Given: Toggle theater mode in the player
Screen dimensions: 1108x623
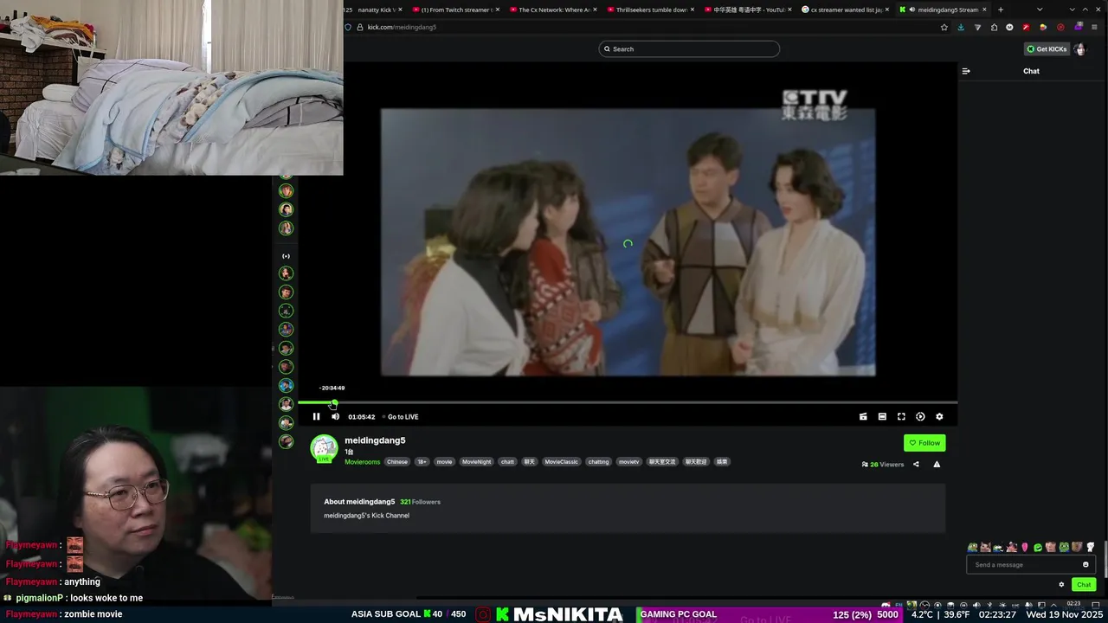Looking at the screenshot, I should pyautogui.click(x=882, y=416).
